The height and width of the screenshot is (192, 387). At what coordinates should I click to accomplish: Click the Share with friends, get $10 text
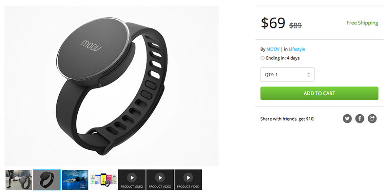(x=287, y=119)
